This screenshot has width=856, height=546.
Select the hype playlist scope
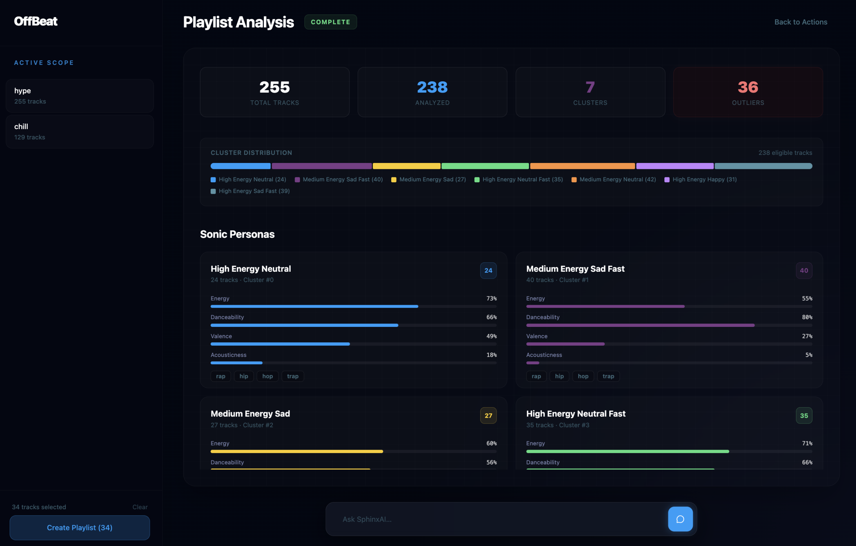(80, 96)
